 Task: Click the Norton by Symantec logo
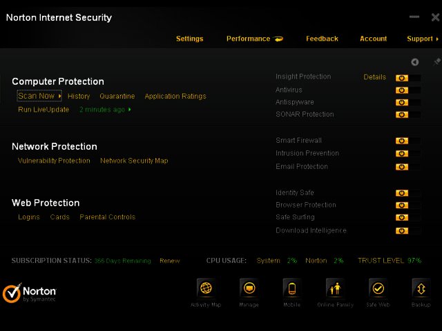coord(29,292)
